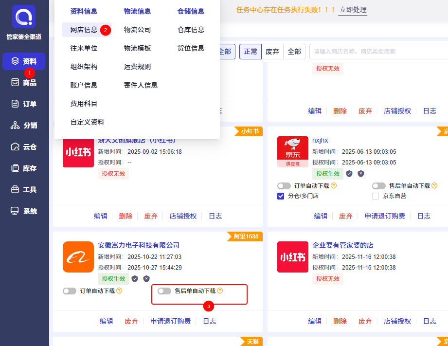Image resolution: width=448 pixels, height=346 pixels.
Task: Click the 阿里1688 platform ribbon label
Action: pos(246,237)
